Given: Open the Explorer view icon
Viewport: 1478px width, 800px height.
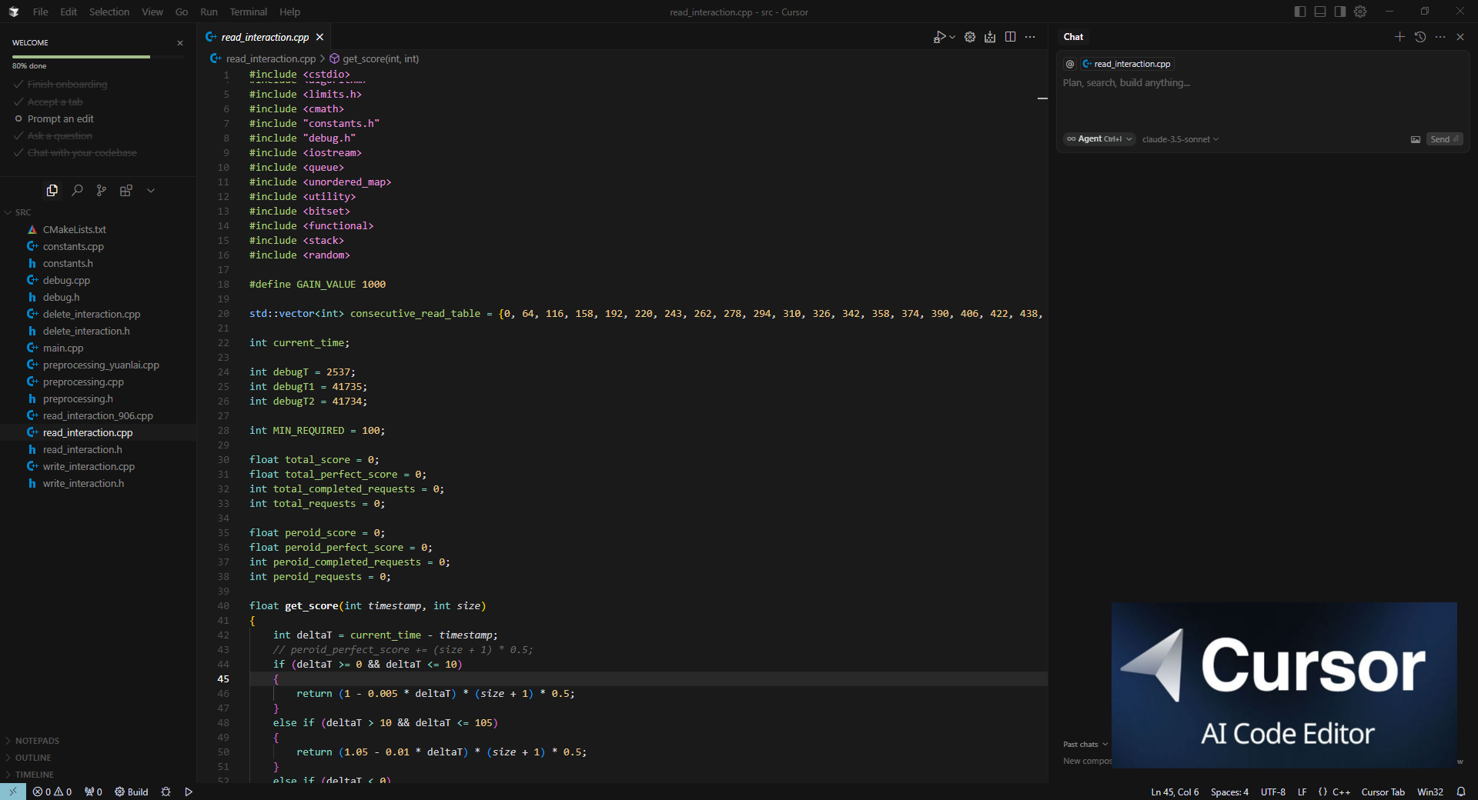Looking at the screenshot, I should coord(52,190).
